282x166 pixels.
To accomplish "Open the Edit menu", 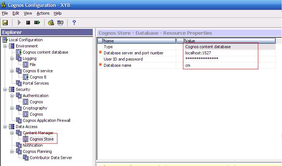I will click(x=16, y=13).
